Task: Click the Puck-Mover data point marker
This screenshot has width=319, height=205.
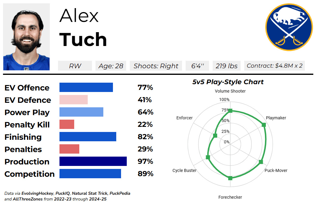Action: coord(261,162)
